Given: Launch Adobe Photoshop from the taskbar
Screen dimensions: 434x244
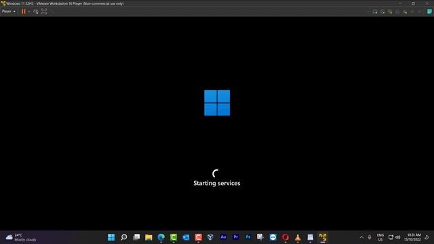Looking at the screenshot, I should click(248, 237).
